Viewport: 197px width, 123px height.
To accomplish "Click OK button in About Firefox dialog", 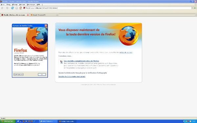I will (x=42, y=74).
